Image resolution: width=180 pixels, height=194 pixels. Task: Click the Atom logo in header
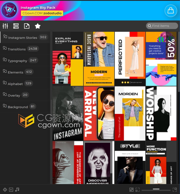click(9, 10)
